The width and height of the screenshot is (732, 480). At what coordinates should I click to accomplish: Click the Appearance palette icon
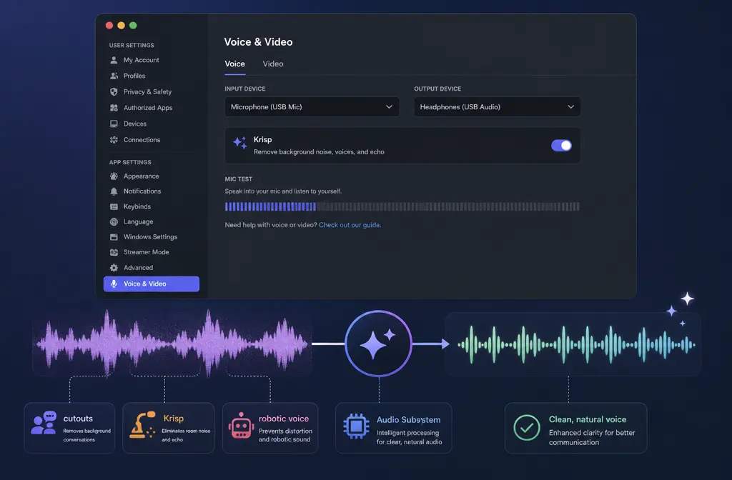[114, 176]
